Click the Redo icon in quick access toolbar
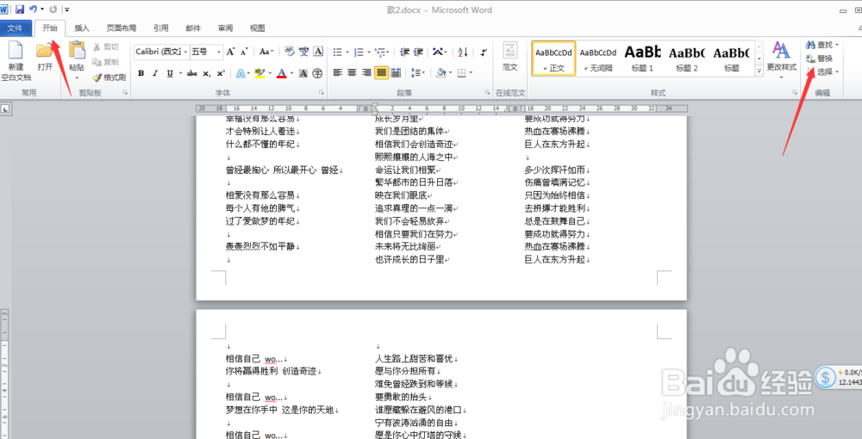Image resolution: width=862 pixels, height=439 pixels. pos(53,9)
